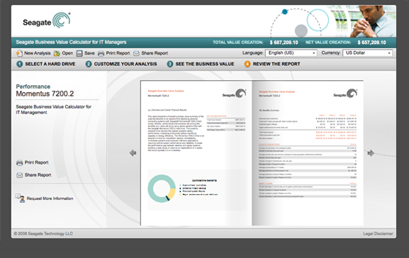The image size is (409, 258).
Task: Click the Save disk icon
Action: [79, 53]
